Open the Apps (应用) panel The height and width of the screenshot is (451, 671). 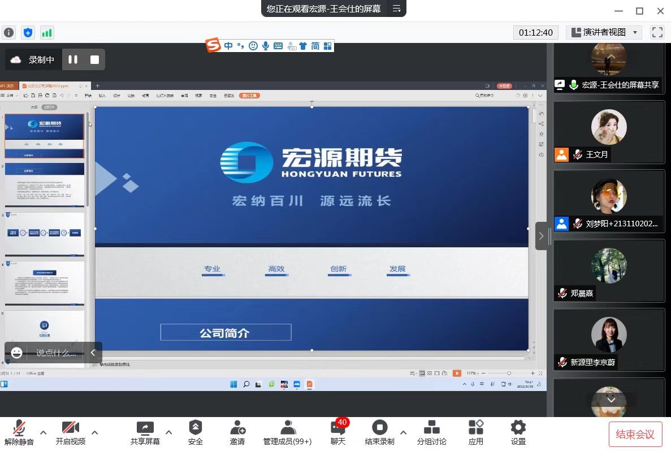coord(476,433)
